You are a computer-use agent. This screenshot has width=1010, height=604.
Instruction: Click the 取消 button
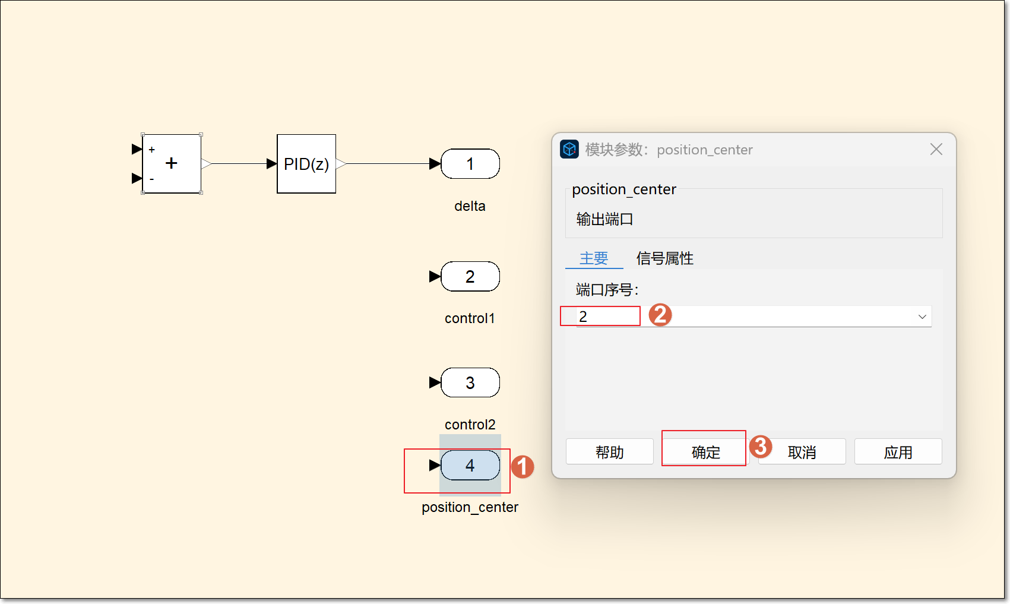point(802,452)
